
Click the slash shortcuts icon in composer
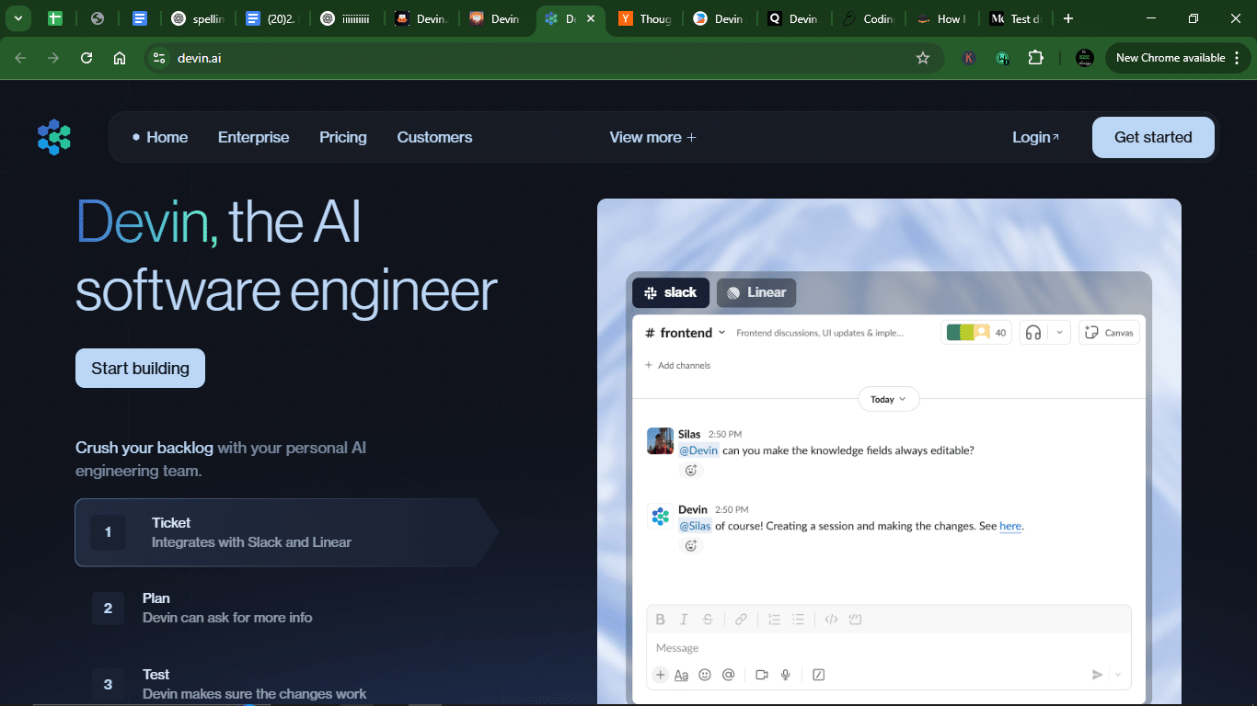819,675
